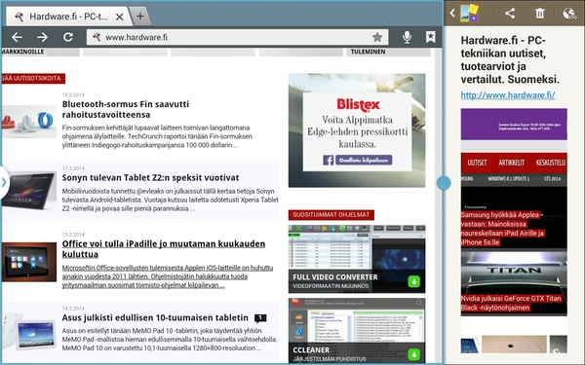Select KESKUSTELU tab in scrapbook preview
Screen dimensions: 585x365
click(x=551, y=163)
